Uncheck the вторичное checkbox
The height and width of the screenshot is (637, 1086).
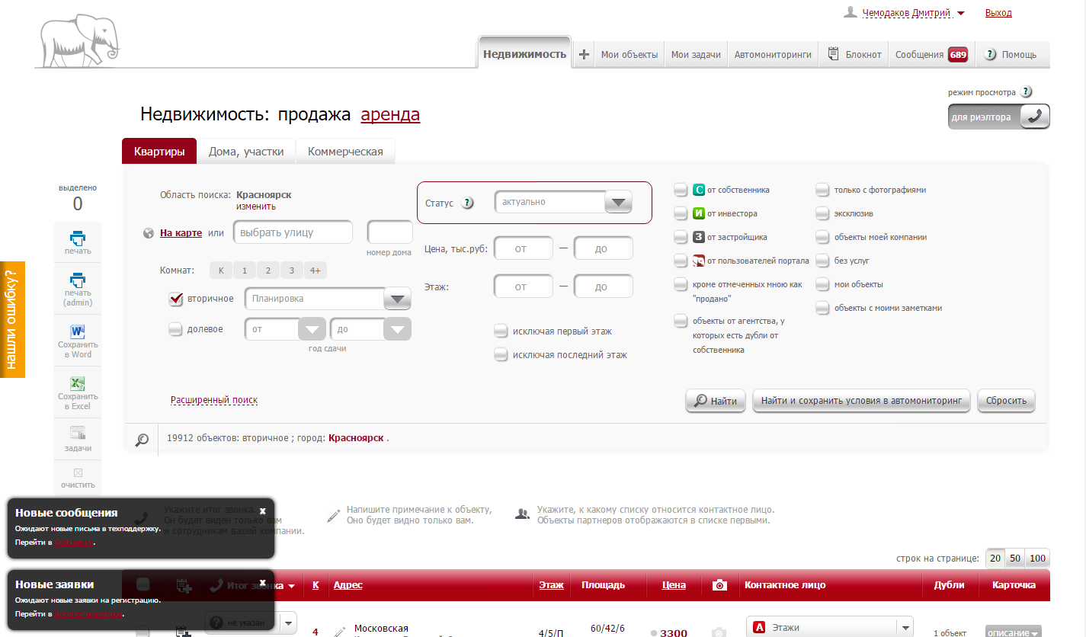(175, 299)
